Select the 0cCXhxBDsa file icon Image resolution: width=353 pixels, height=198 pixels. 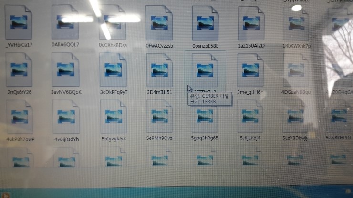(113, 22)
